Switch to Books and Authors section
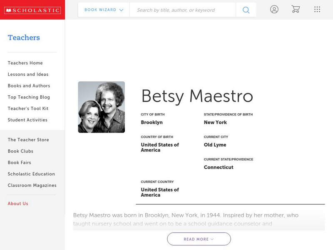Image resolution: width=333 pixels, height=250 pixels. (x=29, y=86)
